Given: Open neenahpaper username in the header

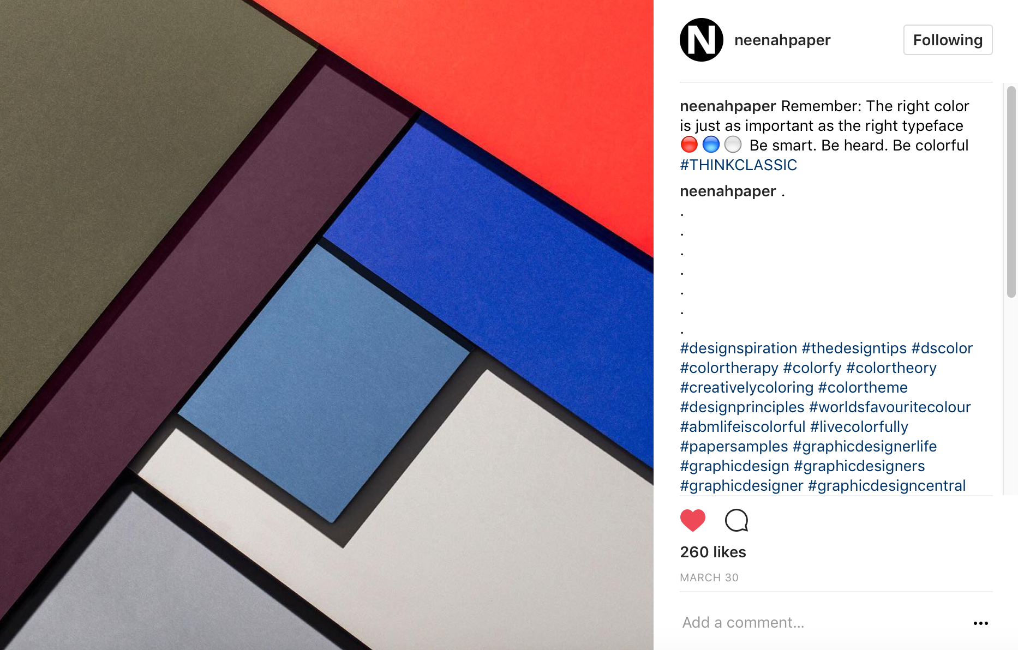Looking at the screenshot, I should click(x=782, y=40).
